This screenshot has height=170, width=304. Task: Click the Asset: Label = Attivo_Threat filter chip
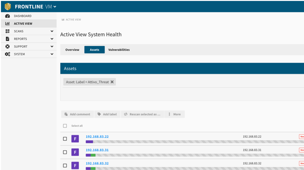click(x=89, y=82)
